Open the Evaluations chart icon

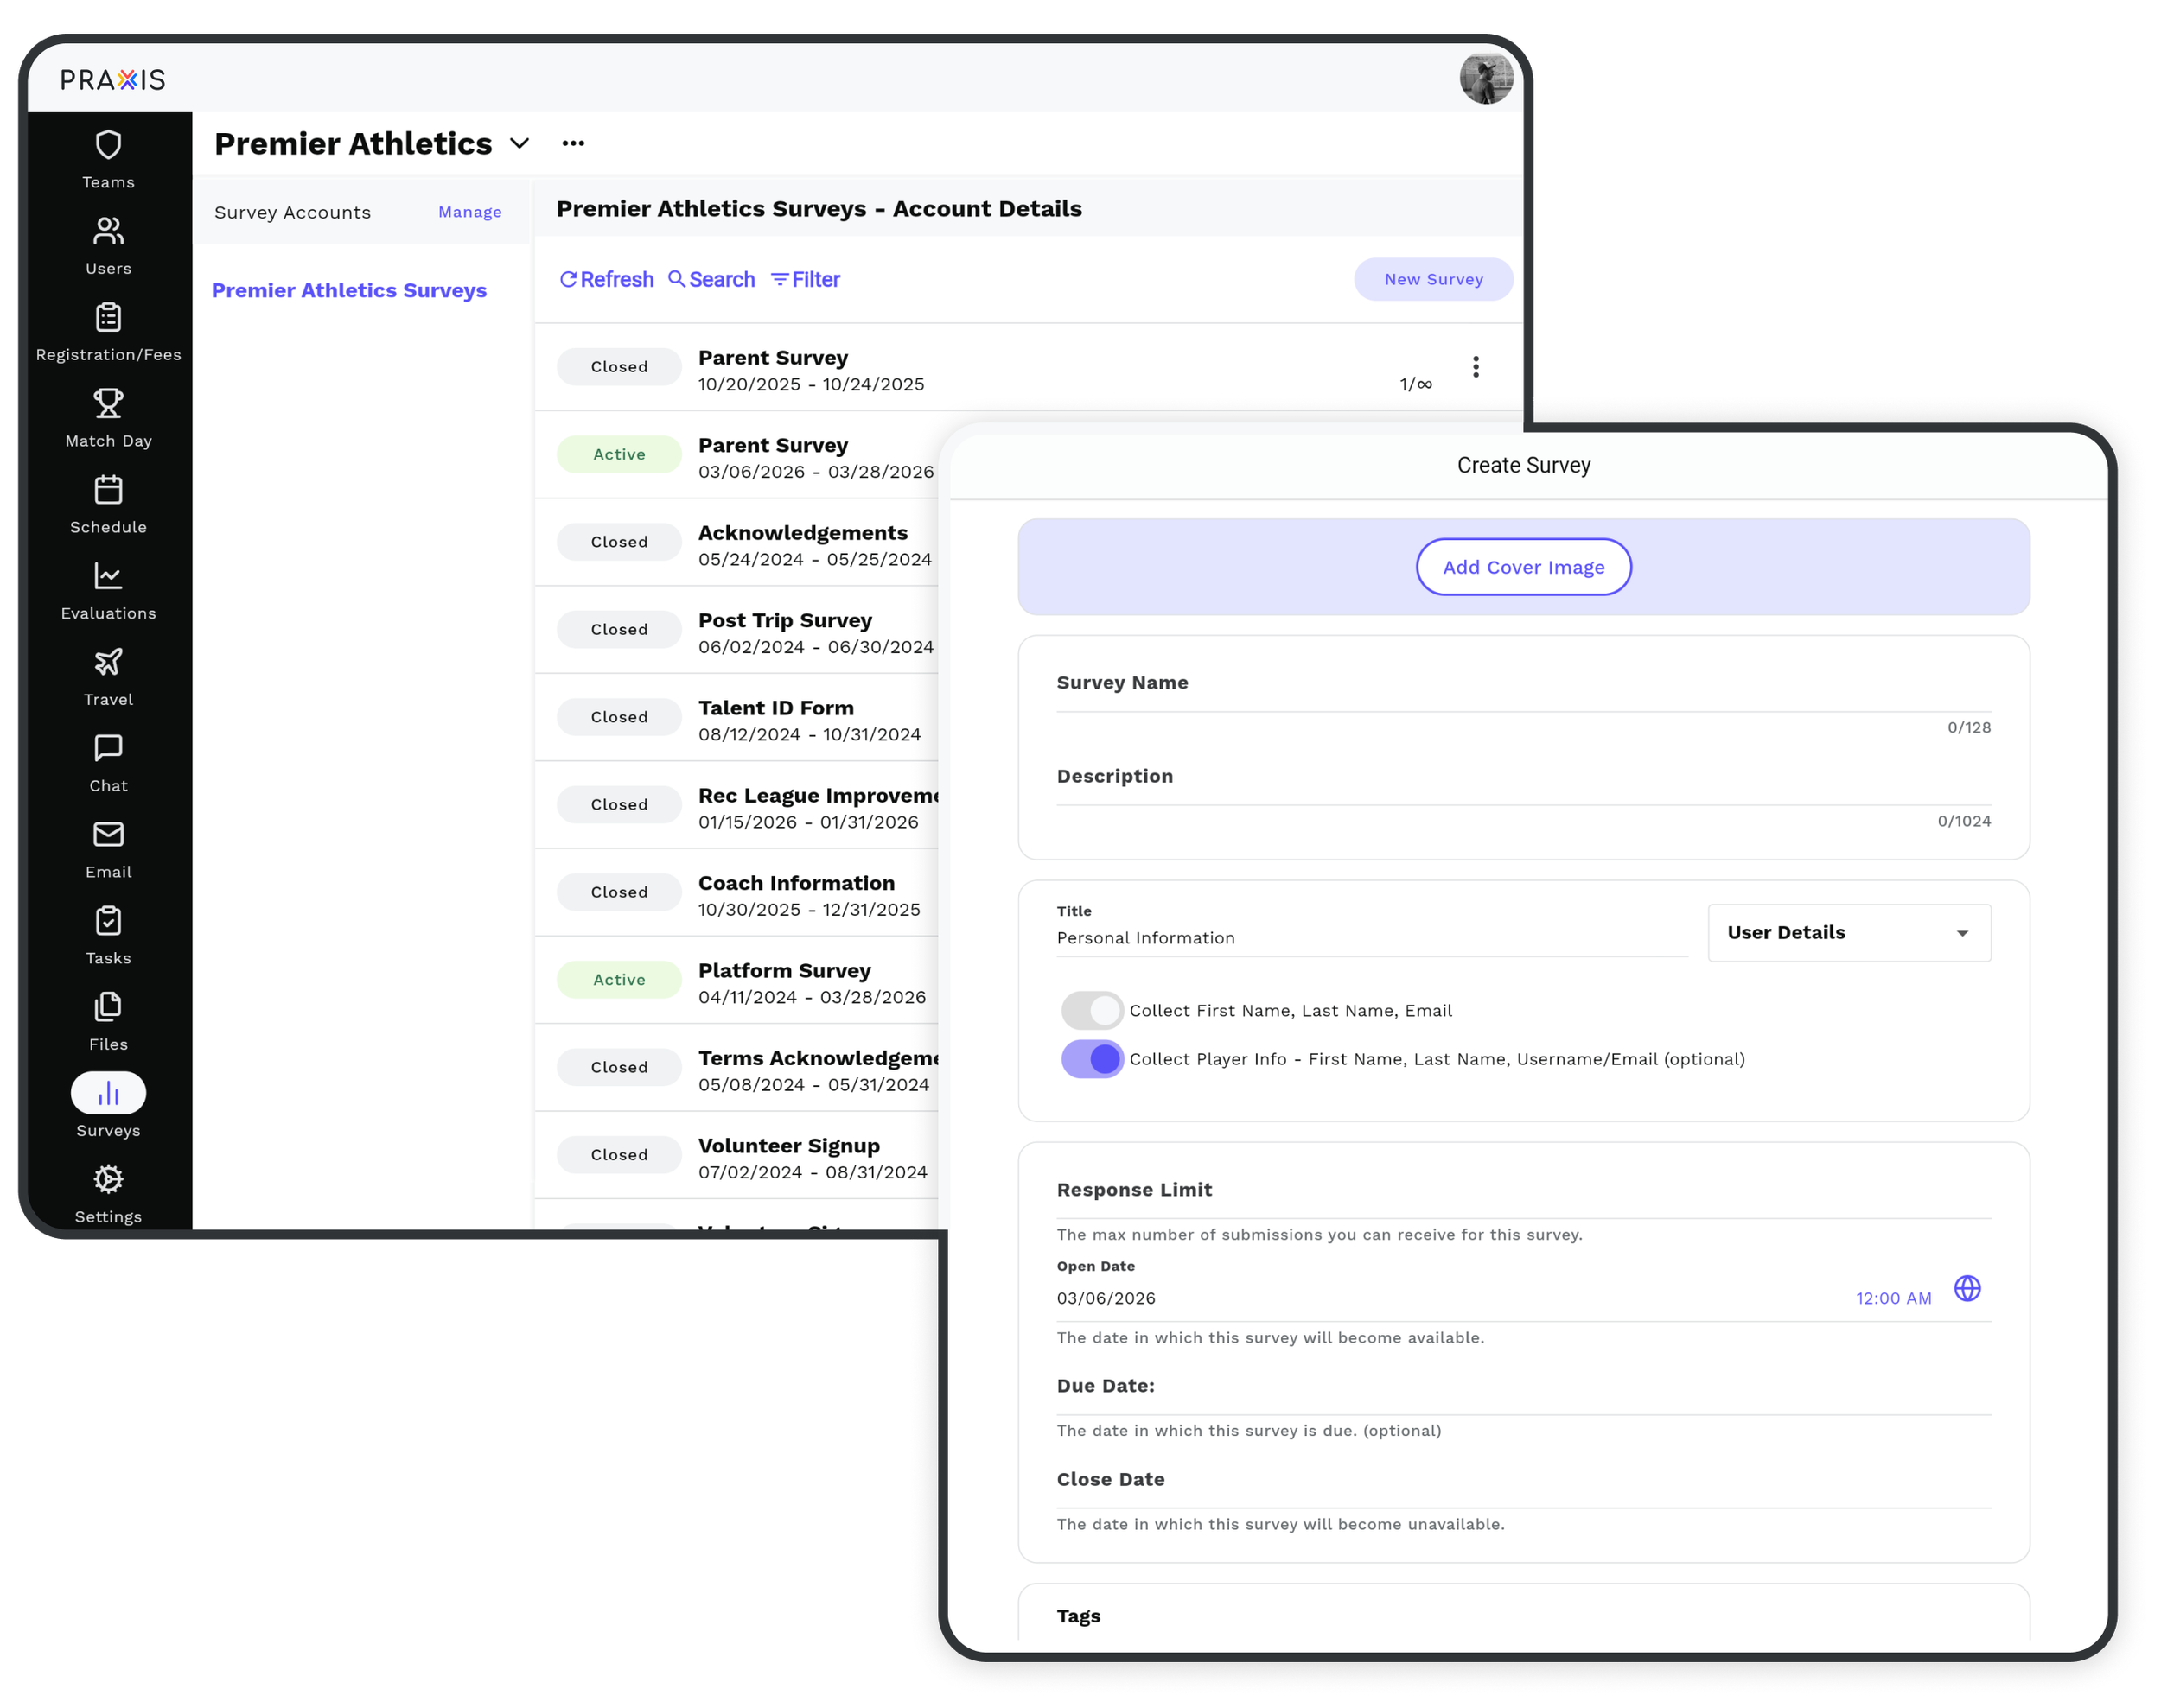(108, 577)
